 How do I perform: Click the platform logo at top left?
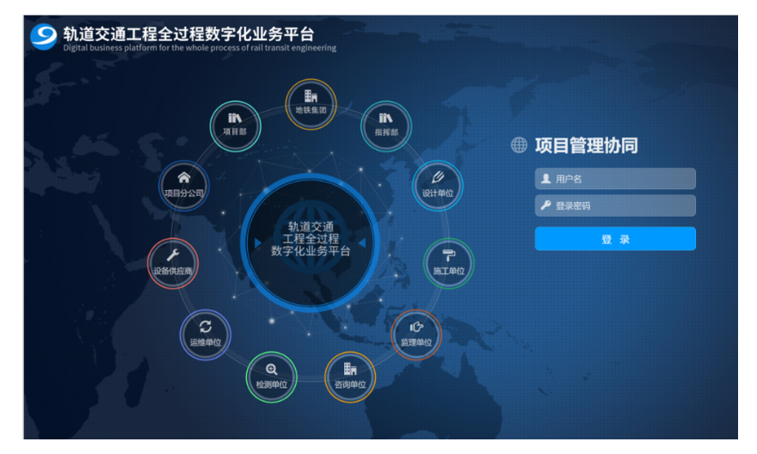point(43,37)
